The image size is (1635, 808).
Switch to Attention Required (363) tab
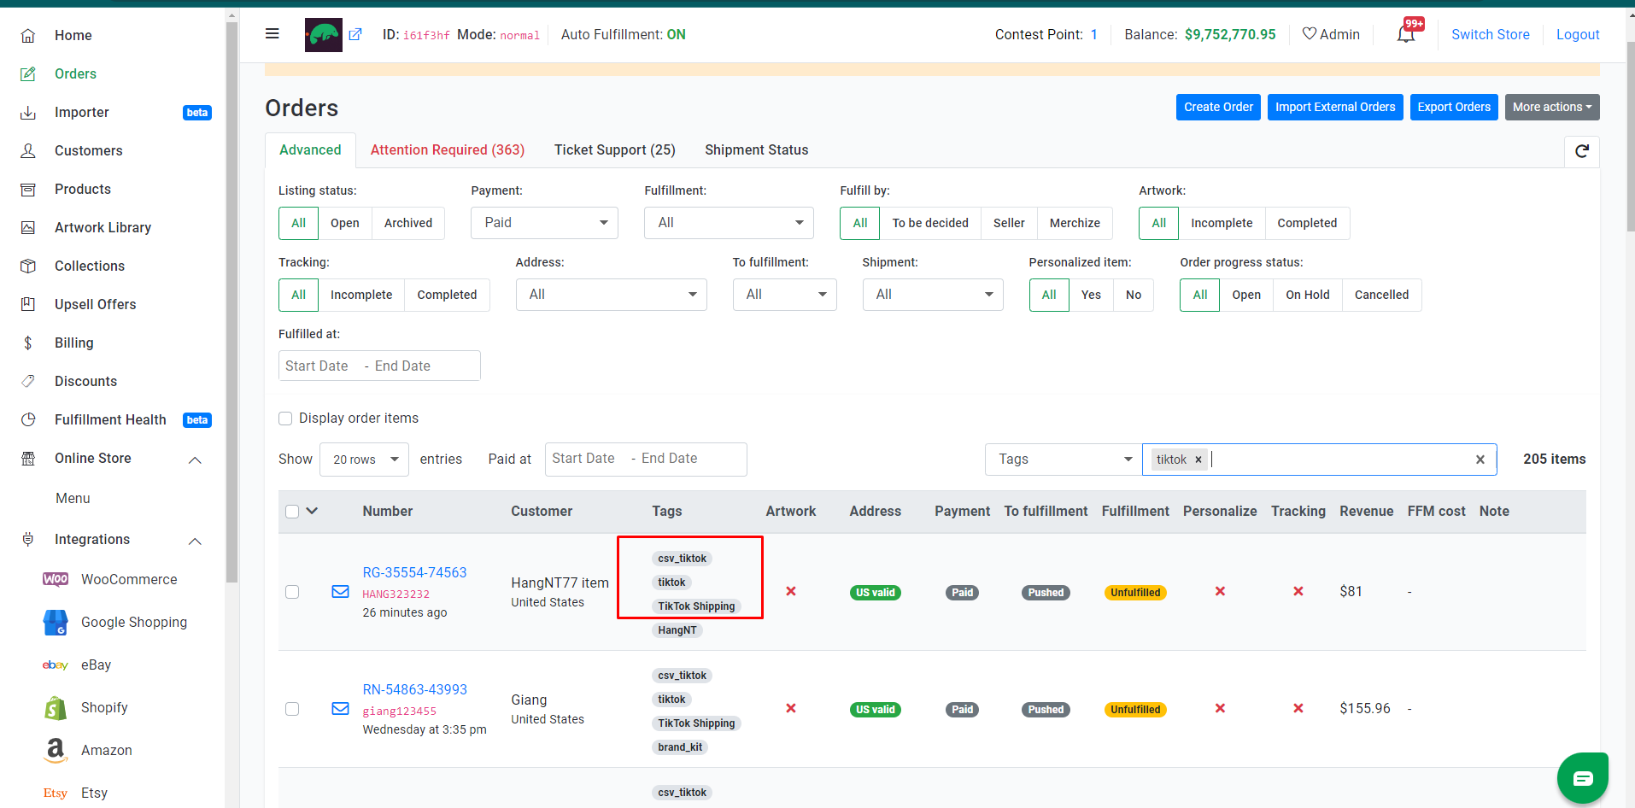(x=448, y=150)
